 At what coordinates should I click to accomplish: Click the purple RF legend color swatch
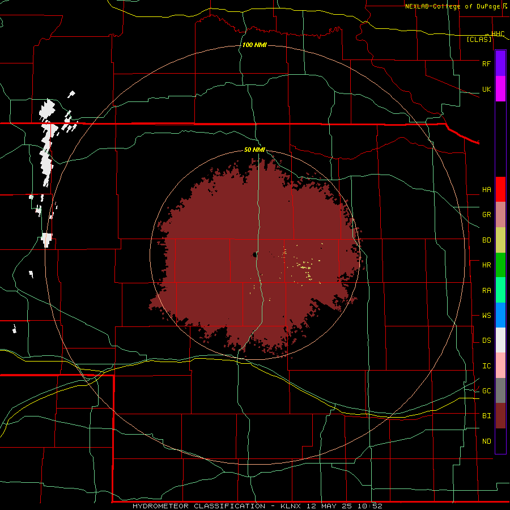pyautogui.click(x=500, y=63)
